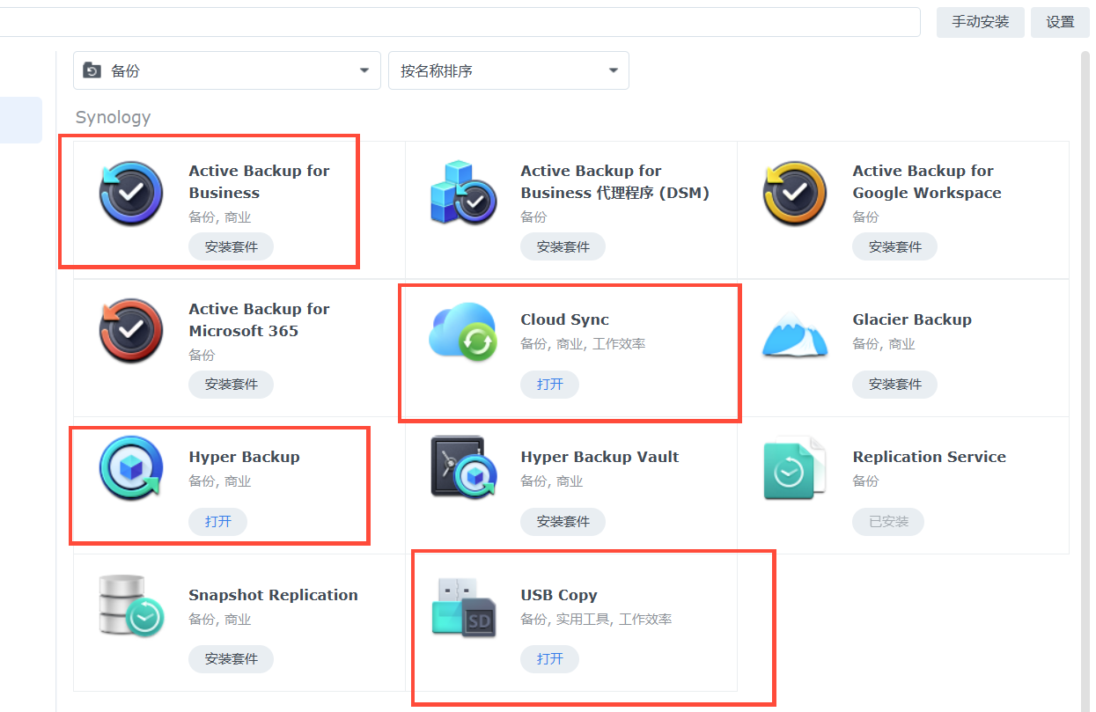The width and height of the screenshot is (1096, 712).
Task: Click the Synology section heading
Action: coord(113,117)
